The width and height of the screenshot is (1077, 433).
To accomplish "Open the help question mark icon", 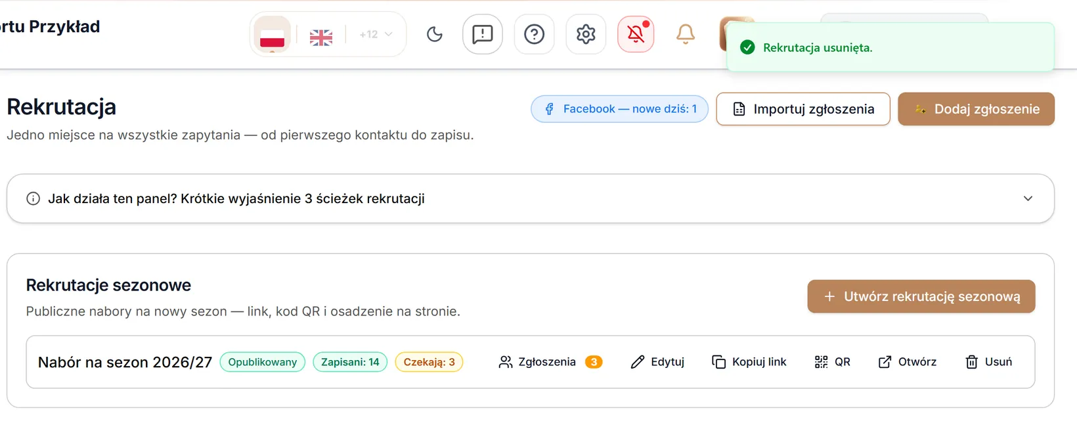I will 535,34.
